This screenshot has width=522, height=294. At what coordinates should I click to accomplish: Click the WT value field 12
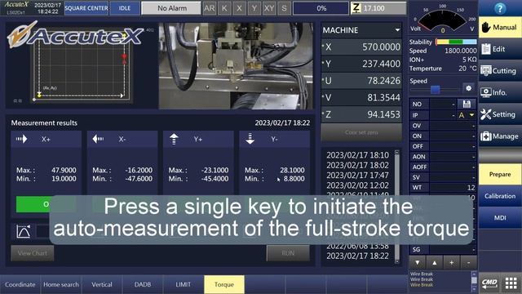(x=453, y=188)
